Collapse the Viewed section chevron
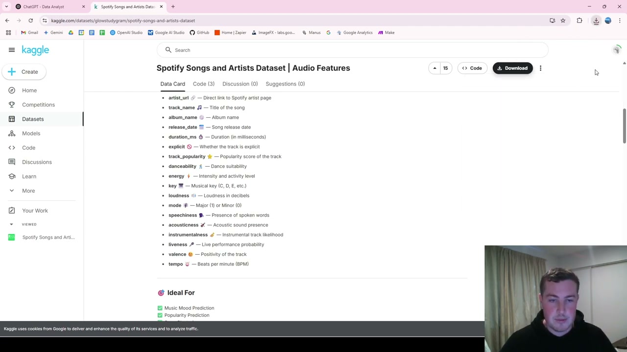The width and height of the screenshot is (627, 352). 11,224
